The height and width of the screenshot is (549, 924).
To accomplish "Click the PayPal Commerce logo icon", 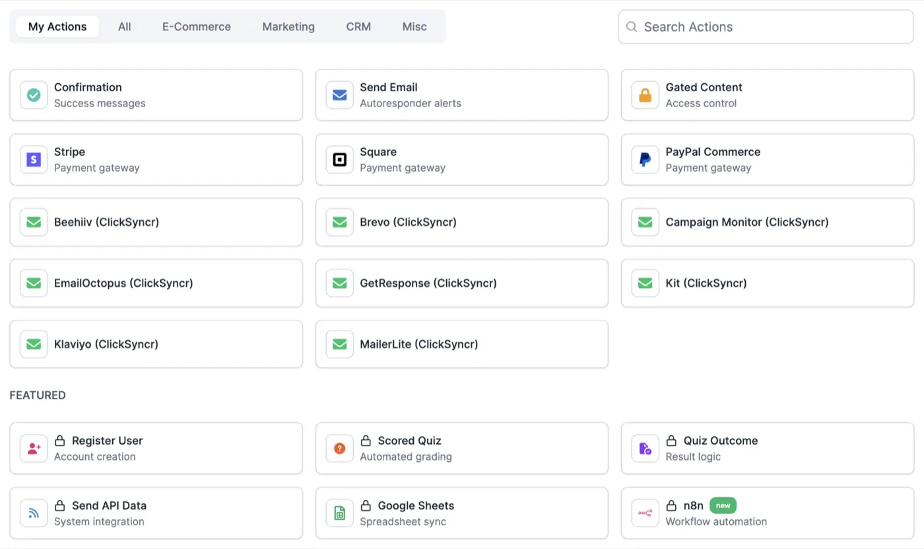I will [x=645, y=160].
